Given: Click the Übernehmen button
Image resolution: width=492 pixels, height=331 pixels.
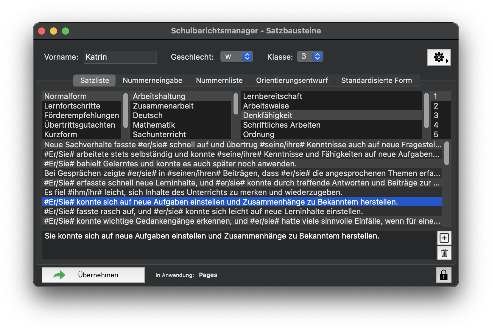Looking at the screenshot, I should point(93,275).
